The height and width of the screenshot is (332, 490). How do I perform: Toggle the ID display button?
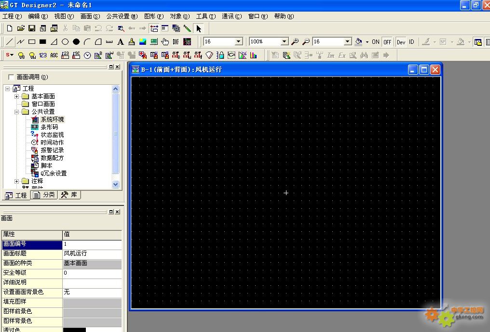click(411, 41)
